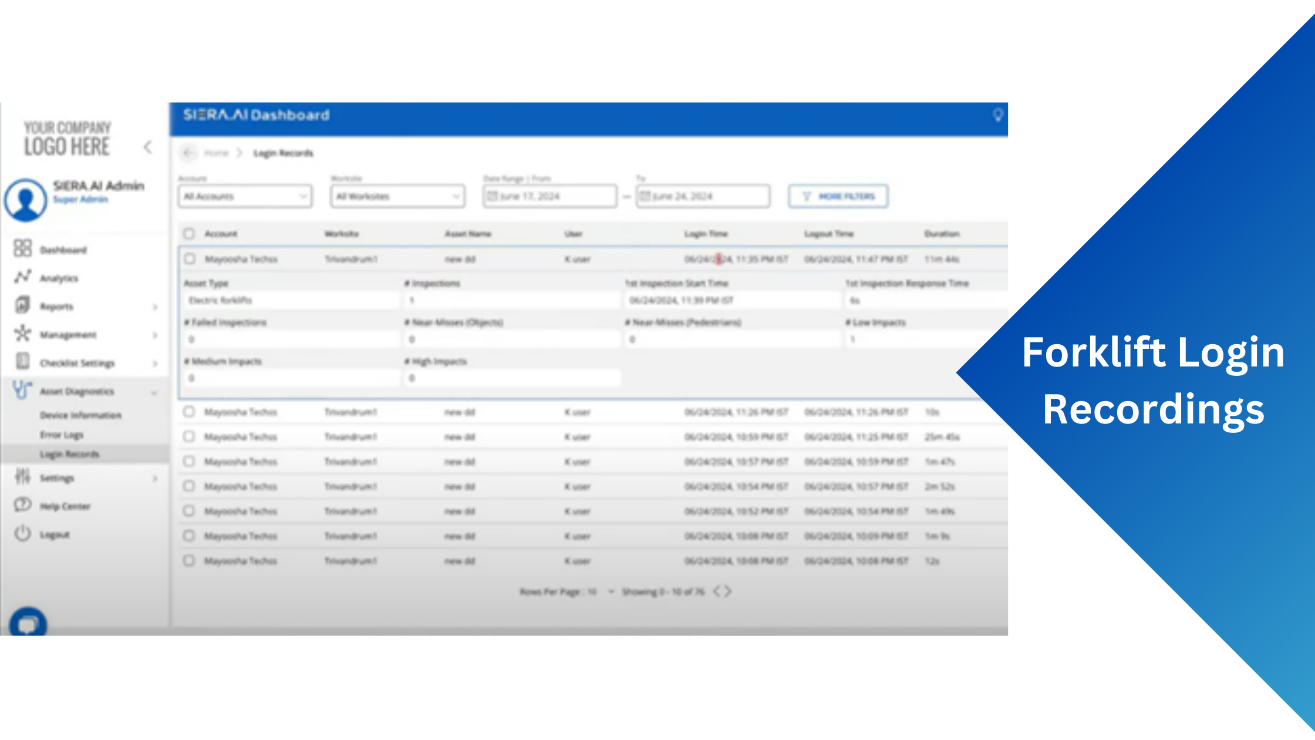
Task: Click the Help Center chat icon
Action: pyautogui.click(x=22, y=505)
